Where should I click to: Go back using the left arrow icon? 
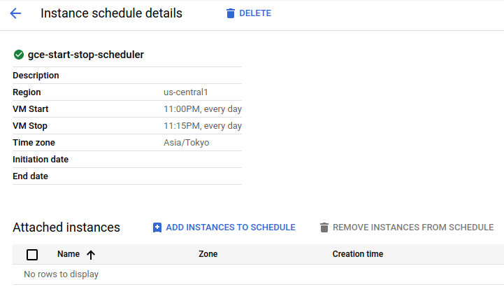pyautogui.click(x=15, y=13)
